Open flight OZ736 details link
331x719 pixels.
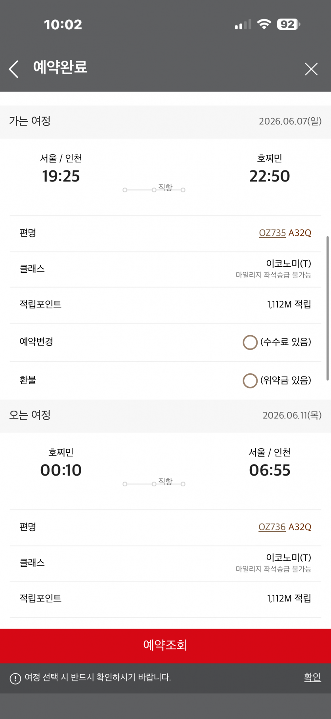tap(272, 527)
